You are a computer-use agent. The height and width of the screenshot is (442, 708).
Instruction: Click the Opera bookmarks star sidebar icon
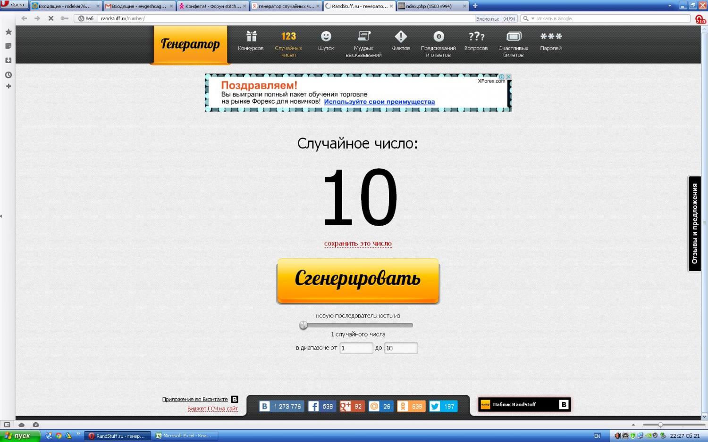8,32
